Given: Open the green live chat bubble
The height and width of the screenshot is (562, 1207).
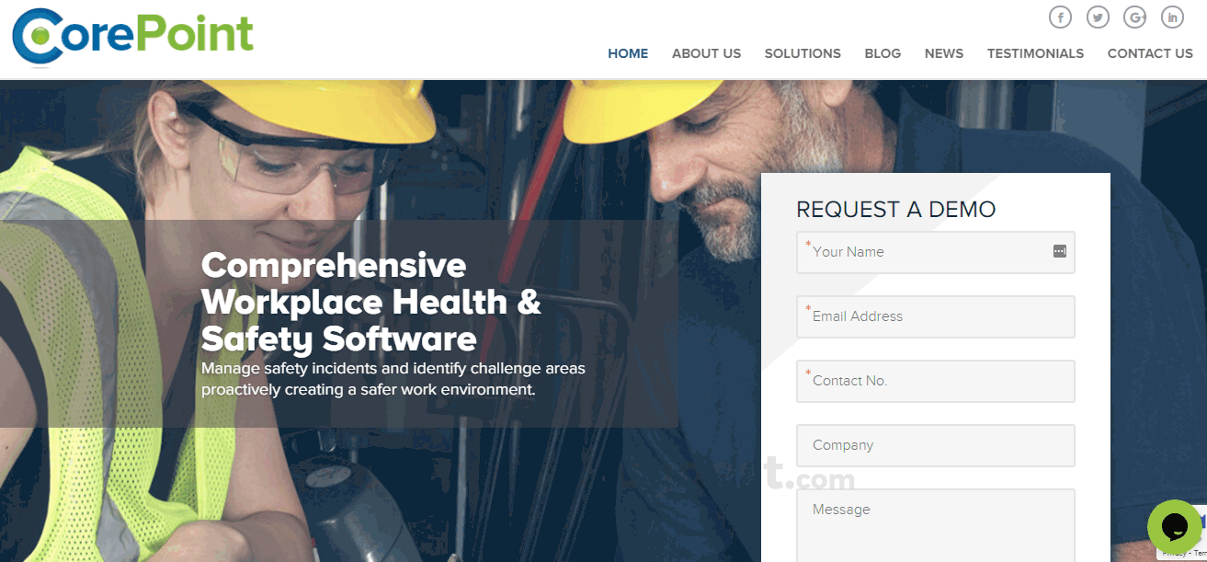Looking at the screenshot, I should pyautogui.click(x=1174, y=527).
